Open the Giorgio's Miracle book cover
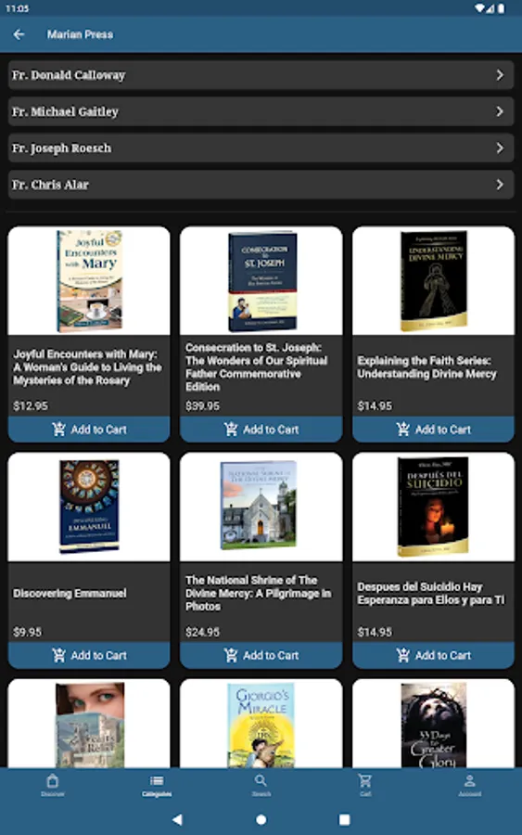The height and width of the screenshot is (835, 522). [261, 726]
